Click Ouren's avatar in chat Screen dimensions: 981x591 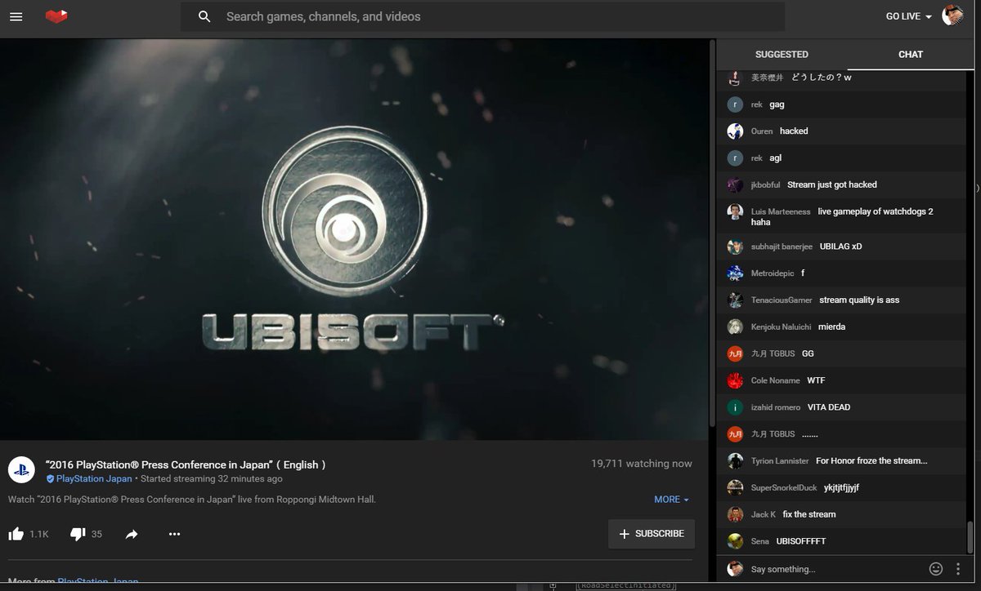click(735, 131)
